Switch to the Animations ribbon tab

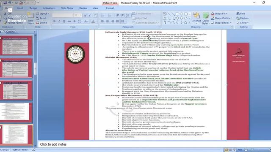(x=49, y=8)
